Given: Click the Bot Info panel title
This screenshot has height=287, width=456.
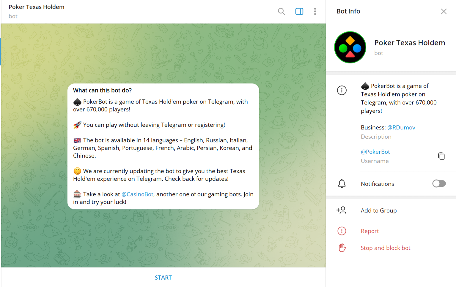Looking at the screenshot, I should coord(348,11).
